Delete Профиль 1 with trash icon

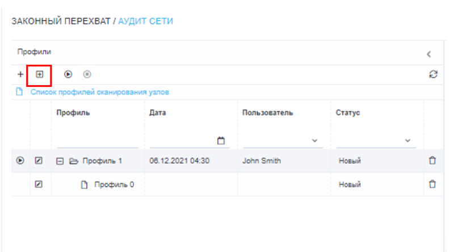tap(432, 161)
